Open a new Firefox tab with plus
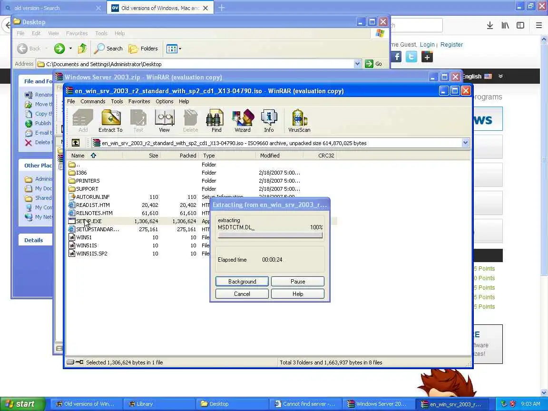Image resolution: width=548 pixels, height=411 pixels. coord(222,8)
